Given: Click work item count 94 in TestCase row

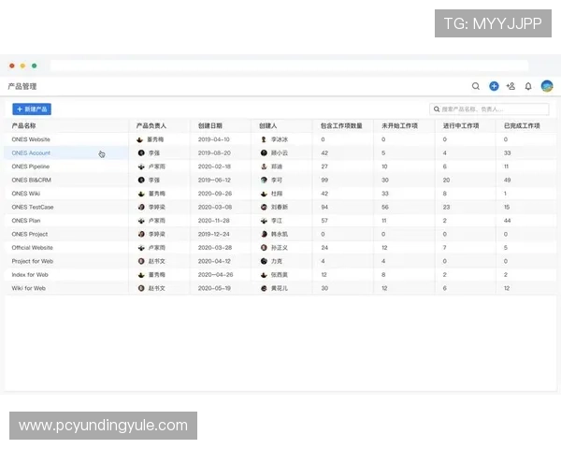Looking at the screenshot, I should pos(324,207).
